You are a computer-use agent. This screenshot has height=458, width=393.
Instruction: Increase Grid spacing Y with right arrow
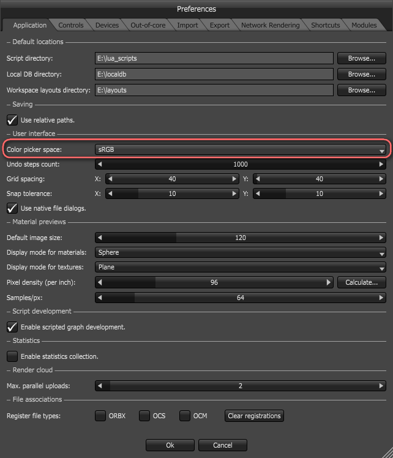pos(382,179)
